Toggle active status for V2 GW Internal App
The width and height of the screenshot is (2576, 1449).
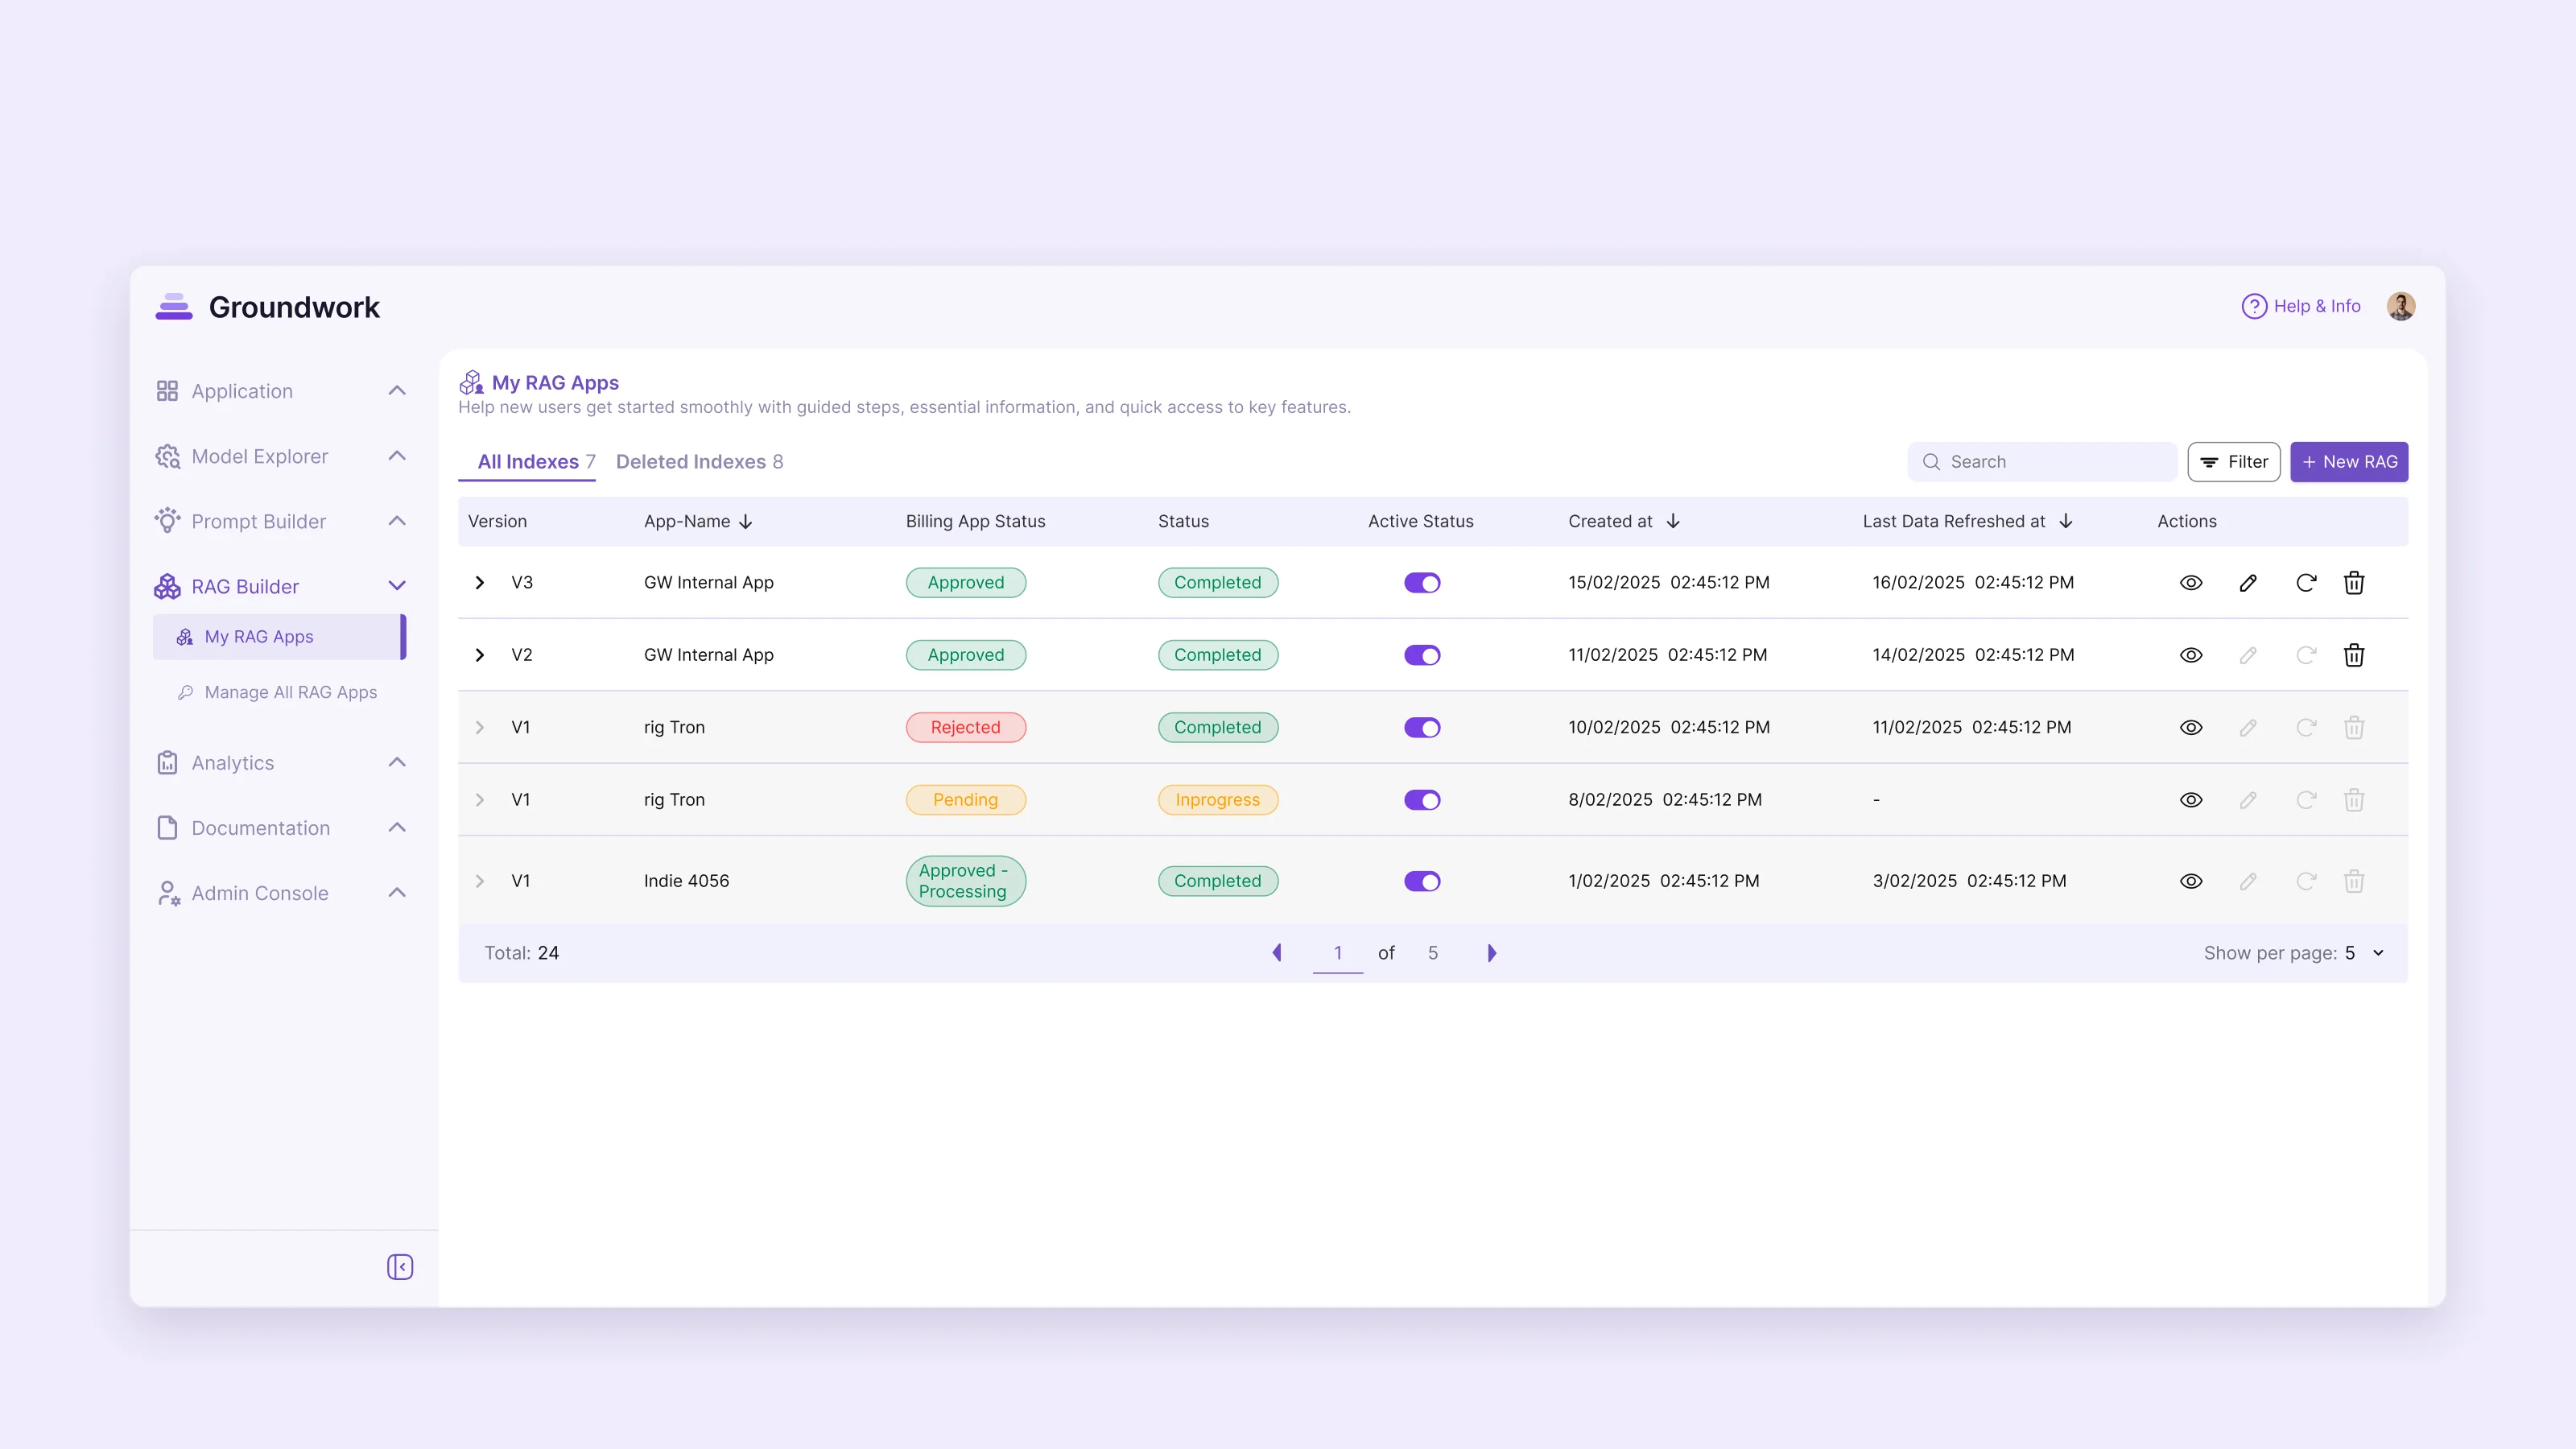pyautogui.click(x=1422, y=655)
